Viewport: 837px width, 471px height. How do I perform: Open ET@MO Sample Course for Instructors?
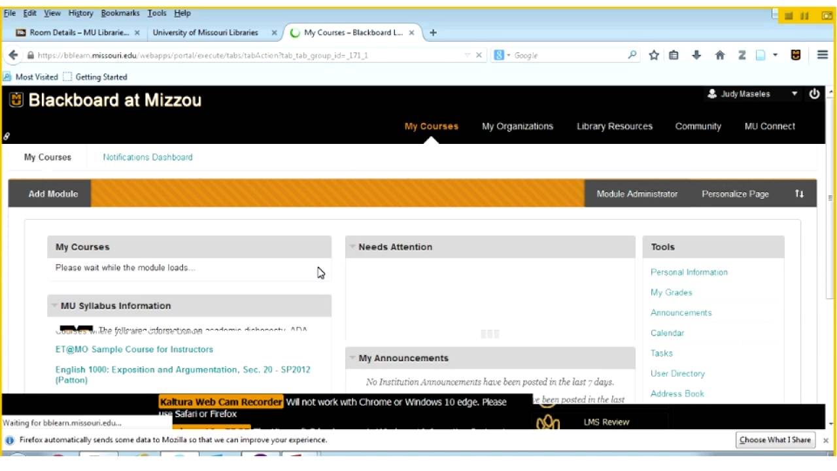[x=134, y=349]
